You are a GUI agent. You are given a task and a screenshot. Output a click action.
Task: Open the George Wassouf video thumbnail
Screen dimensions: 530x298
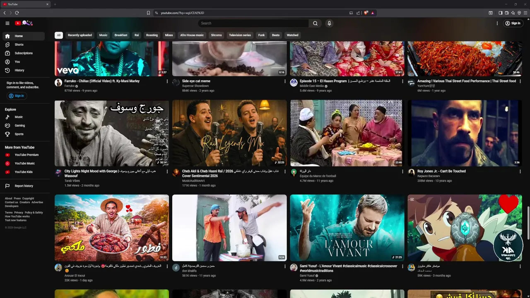112,133
